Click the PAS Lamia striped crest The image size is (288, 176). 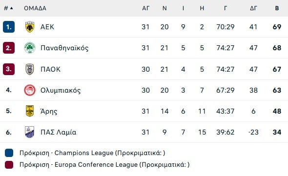[x=30, y=132]
